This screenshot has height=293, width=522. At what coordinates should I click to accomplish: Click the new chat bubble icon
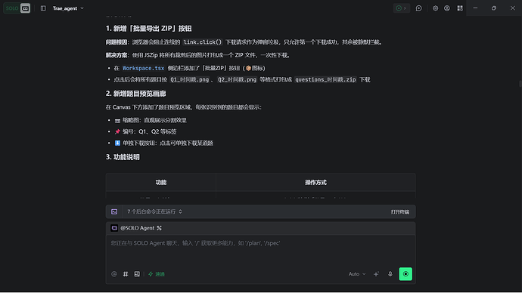coord(419,8)
